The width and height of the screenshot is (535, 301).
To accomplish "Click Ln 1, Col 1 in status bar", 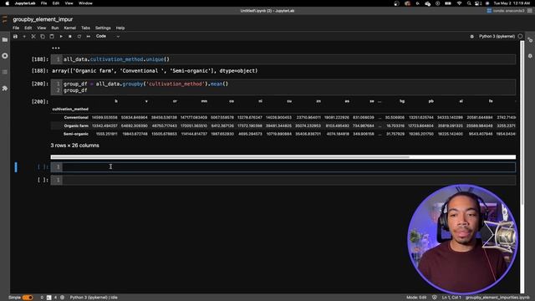I will 451,298.
